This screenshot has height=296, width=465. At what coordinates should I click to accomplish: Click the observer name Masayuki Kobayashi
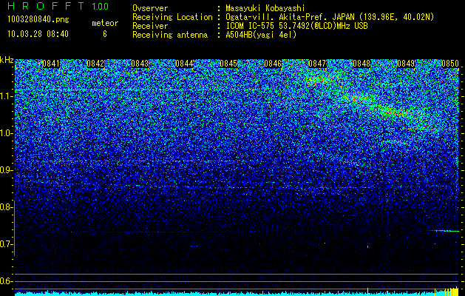point(265,8)
